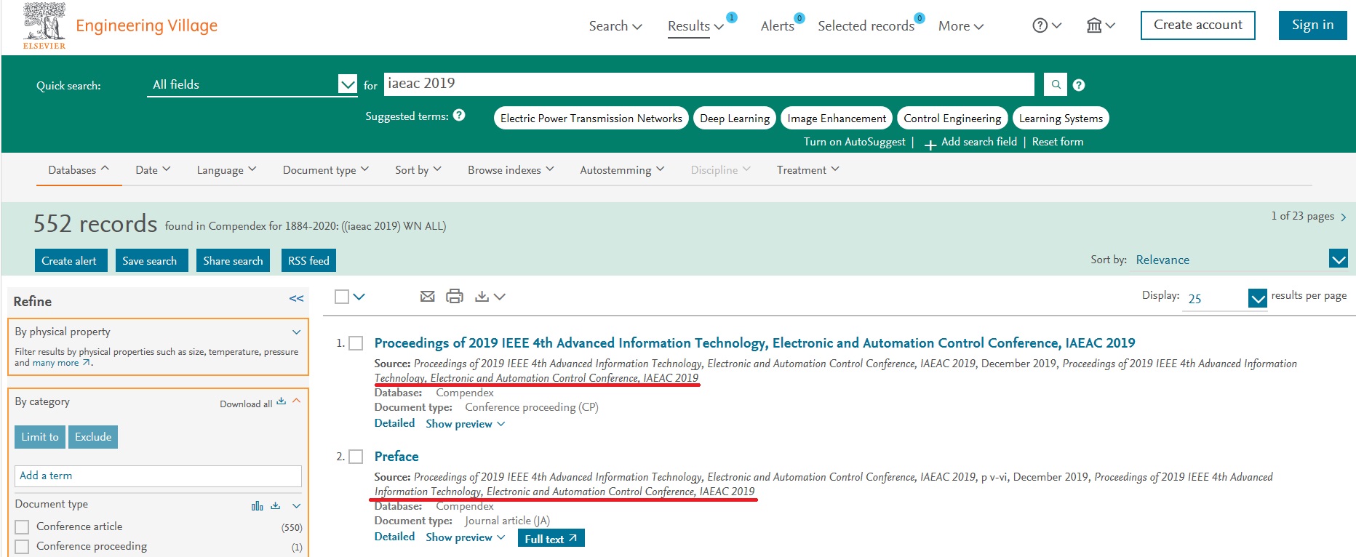Check Conference article filter
Viewport: 1356px width, 557px height.
[x=23, y=527]
